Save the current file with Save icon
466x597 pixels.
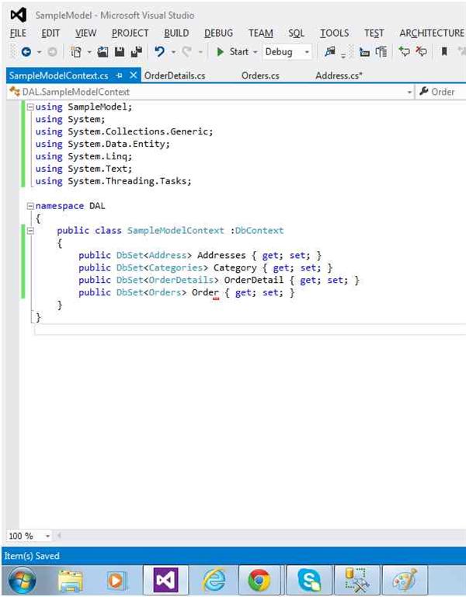point(120,52)
